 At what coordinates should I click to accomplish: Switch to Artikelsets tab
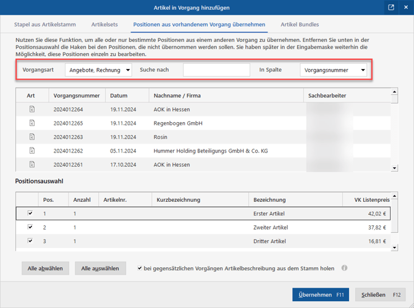click(104, 25)
